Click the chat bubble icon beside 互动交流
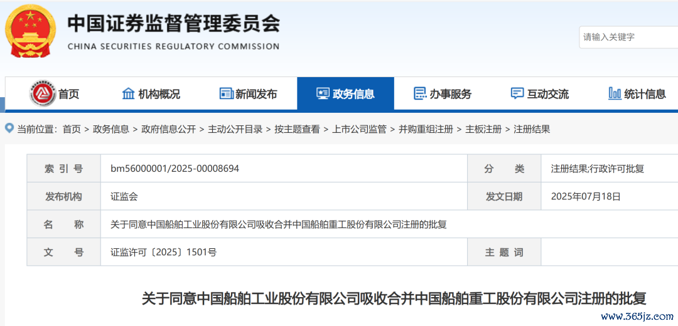The width and height of the screenshot is (678, 326). coord(517,93)
